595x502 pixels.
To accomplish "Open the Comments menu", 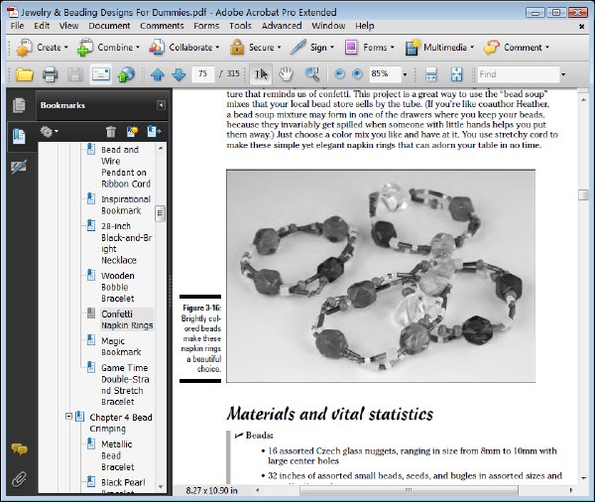I will 162,26.
